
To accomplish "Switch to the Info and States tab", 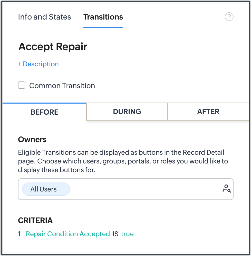I will [x=44, y=17].
